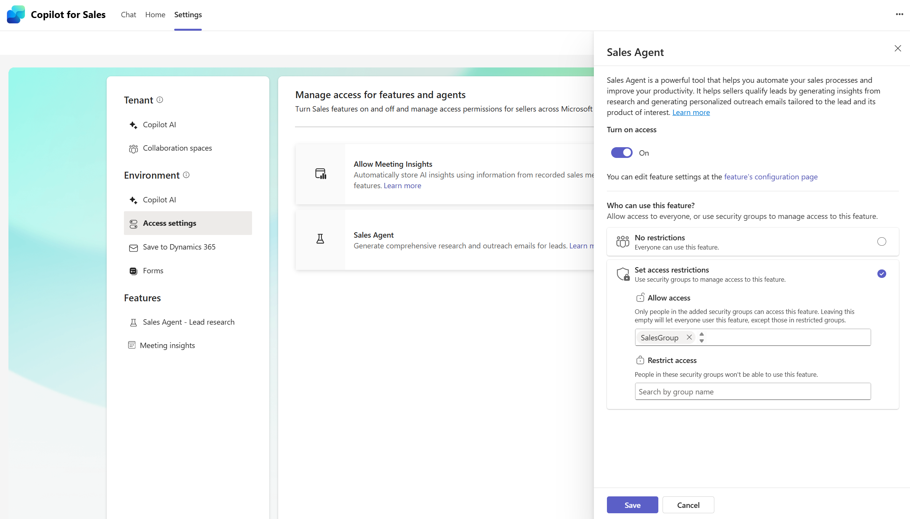Open Collaboration spaces settings

click(177, 148)
